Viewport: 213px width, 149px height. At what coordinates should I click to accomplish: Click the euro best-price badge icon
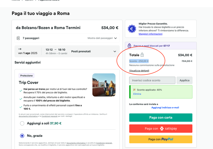click(132, 29)
